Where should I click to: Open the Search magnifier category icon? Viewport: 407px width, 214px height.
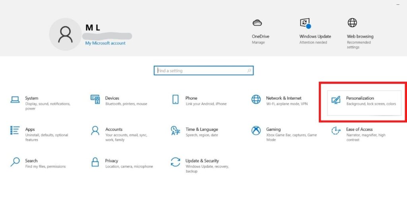15,162
